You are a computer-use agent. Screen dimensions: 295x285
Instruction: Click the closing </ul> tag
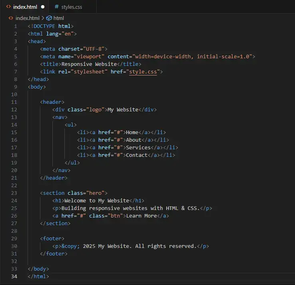(x=72, y=163)
